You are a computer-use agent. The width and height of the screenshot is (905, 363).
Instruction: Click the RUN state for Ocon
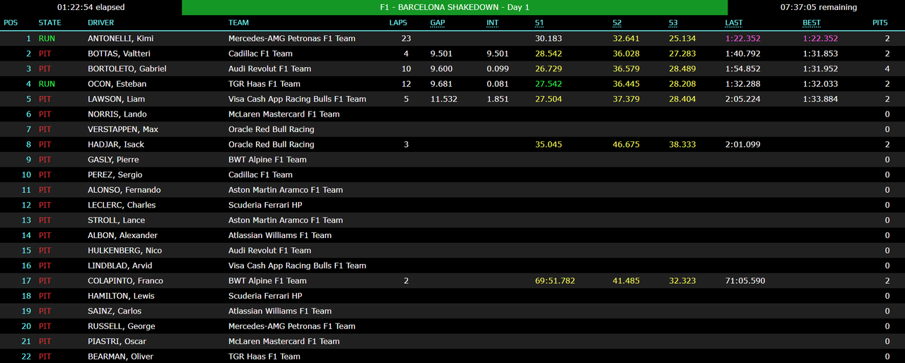point(47,84)
